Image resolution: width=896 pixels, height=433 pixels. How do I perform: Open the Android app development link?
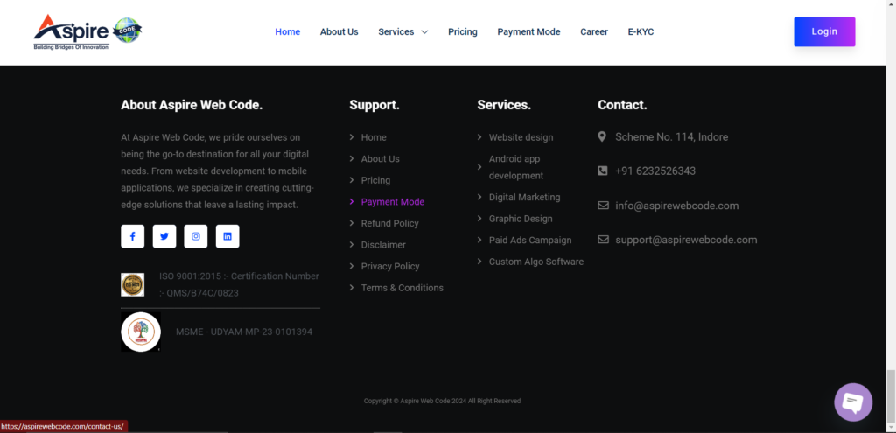click(516, 167)
